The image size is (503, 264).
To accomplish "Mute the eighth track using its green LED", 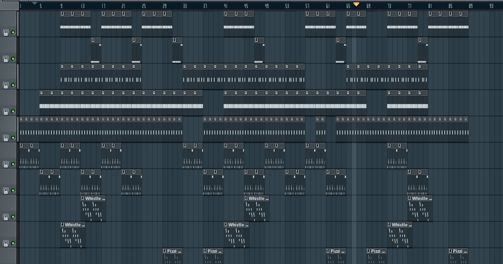I will click(13, 217).
